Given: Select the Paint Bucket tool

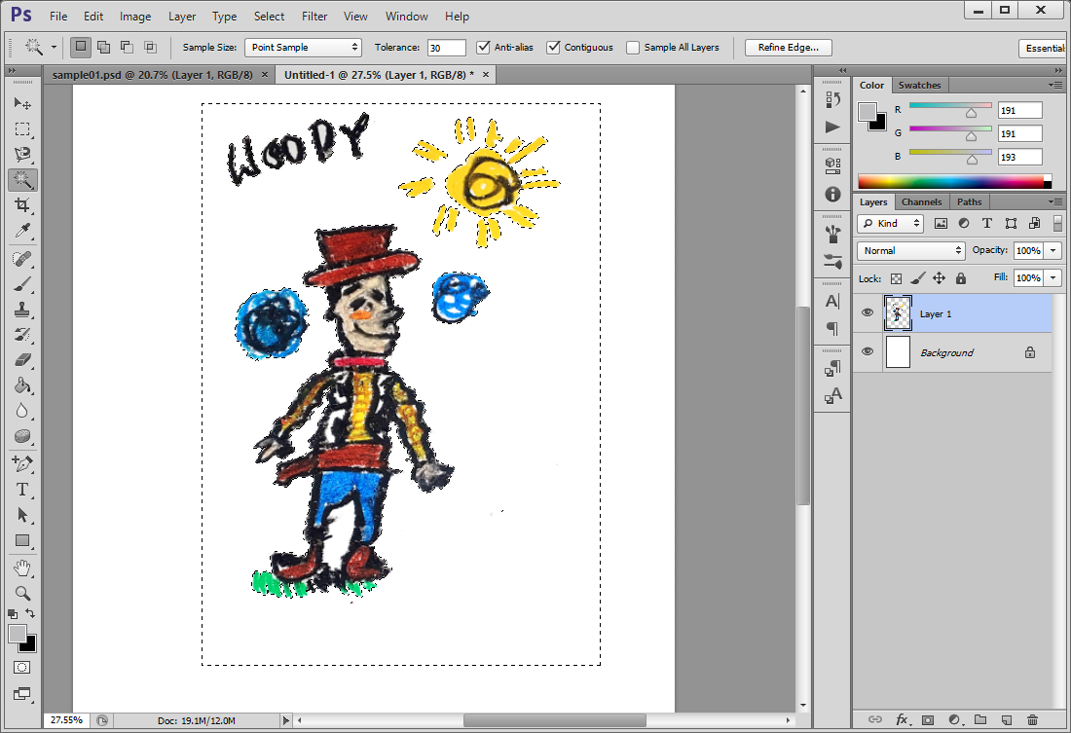Looking at the screenshot, I should coord(22,385).
